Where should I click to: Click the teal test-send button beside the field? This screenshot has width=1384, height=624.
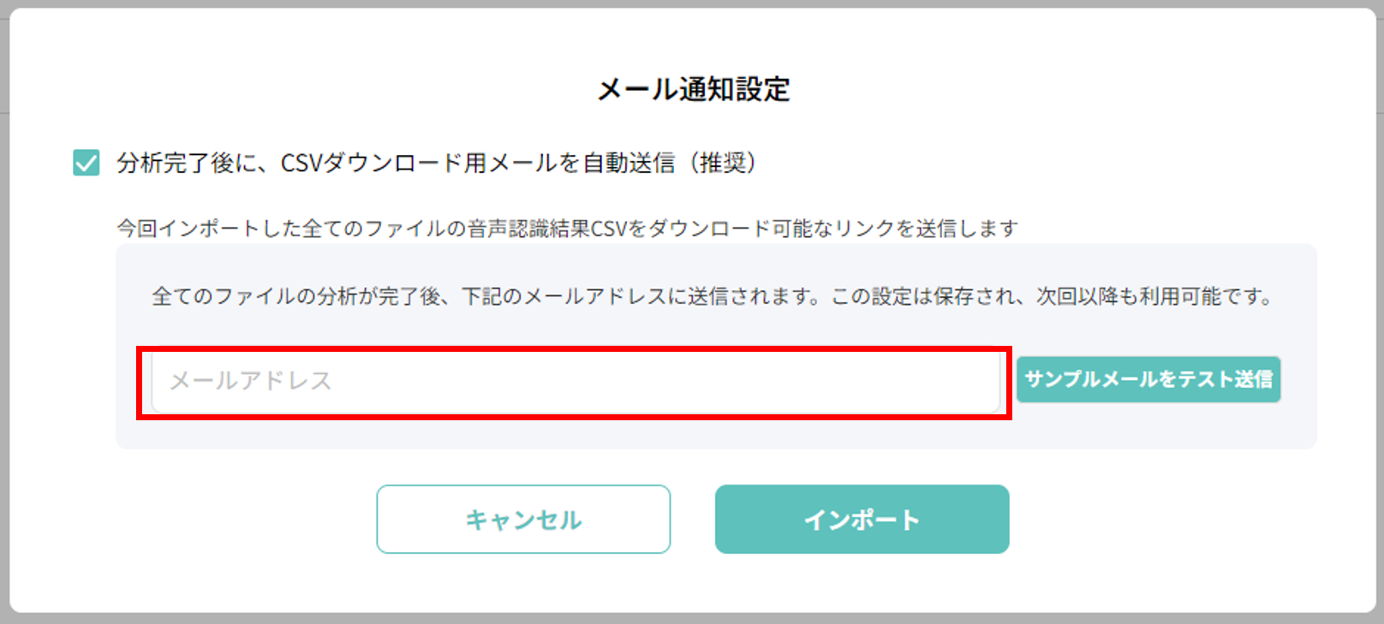point(1148,379)
